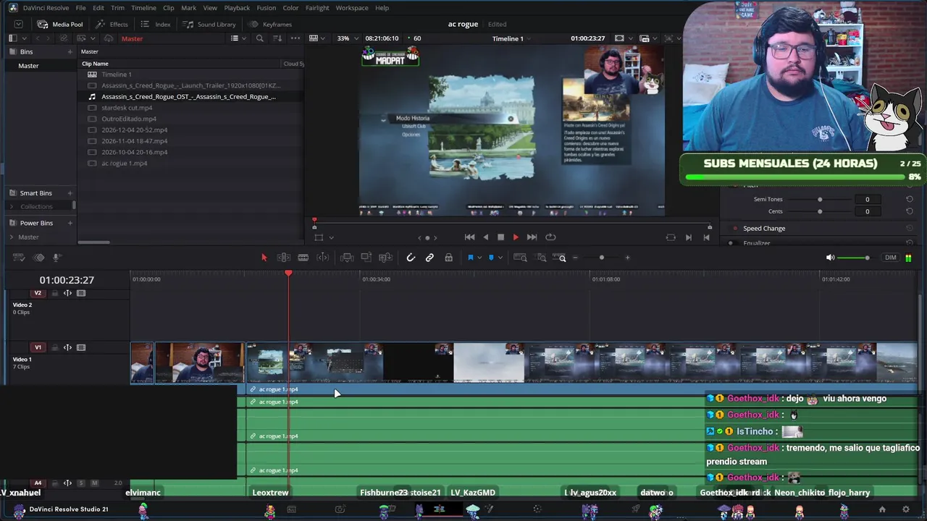927x521 pixels.
Task: Toggle loop playback
Action: [550, 237]
